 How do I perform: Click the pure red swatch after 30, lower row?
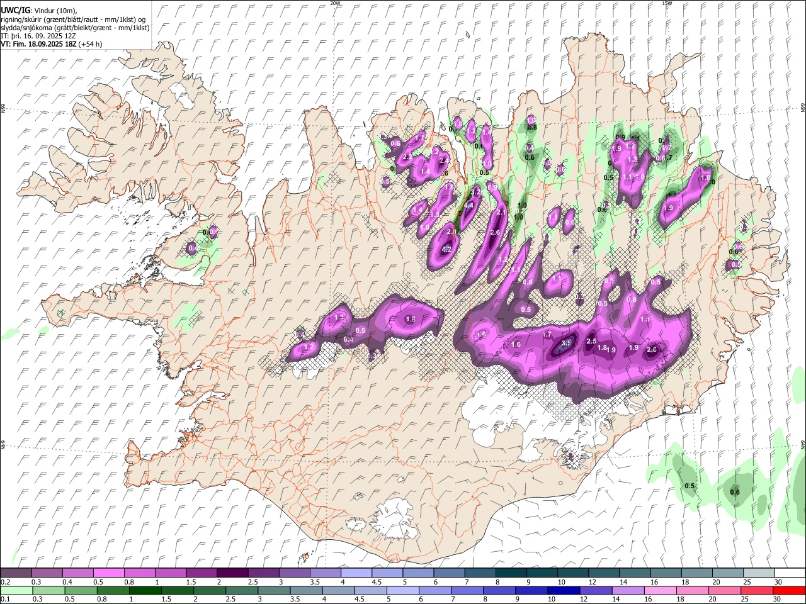tap(789, 591)
